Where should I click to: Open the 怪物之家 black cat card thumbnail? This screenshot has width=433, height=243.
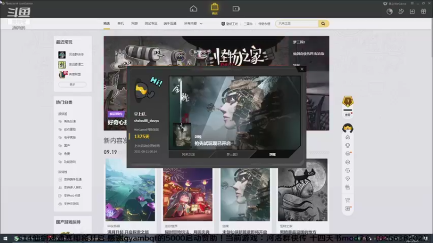click(303, 190)
